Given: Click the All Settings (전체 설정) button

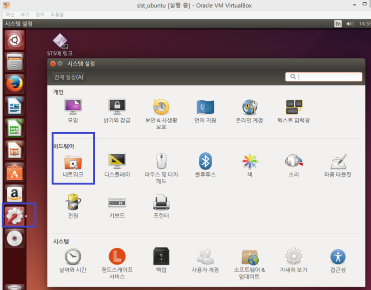Looking at the screenshot, I should click(x=69, y=77).
